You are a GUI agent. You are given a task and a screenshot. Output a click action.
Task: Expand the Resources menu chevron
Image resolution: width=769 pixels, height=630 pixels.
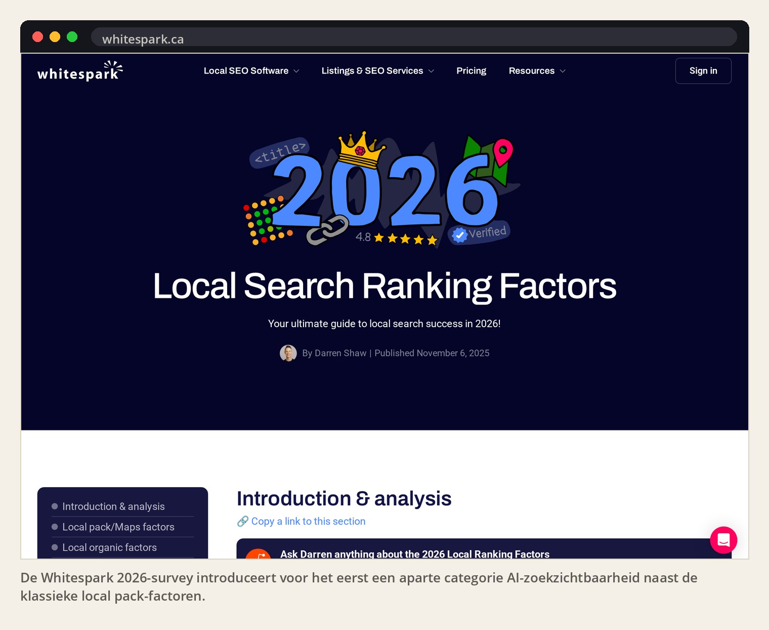click(x=563, y=71)
